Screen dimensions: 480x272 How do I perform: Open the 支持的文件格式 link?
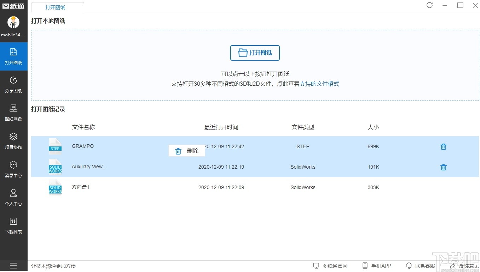click(x=319, y=84)
